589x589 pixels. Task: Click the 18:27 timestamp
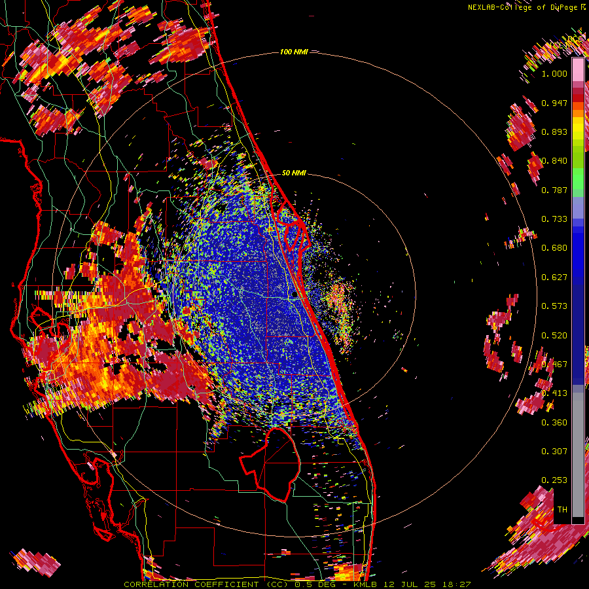click(x=456, y=584)
